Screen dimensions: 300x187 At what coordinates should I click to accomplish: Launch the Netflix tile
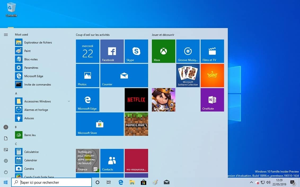tap(136, 100)
